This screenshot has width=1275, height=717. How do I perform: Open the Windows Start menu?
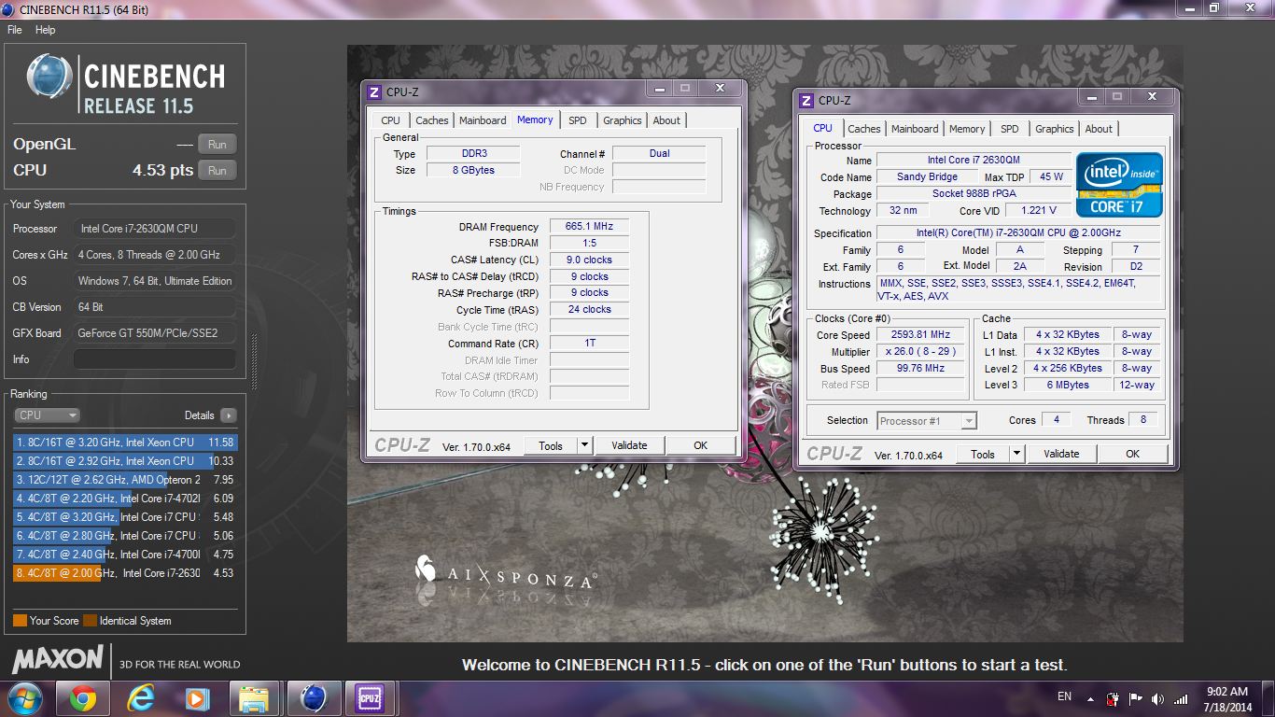click(25, 698)
